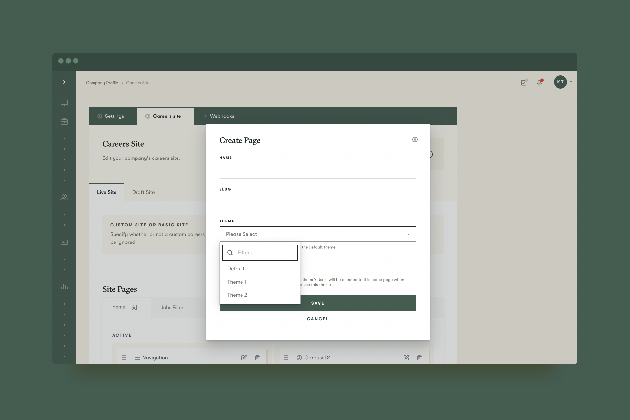Select the monitor icon in the sidebar
Screen dimensions: 630x420
coord(64,103)
